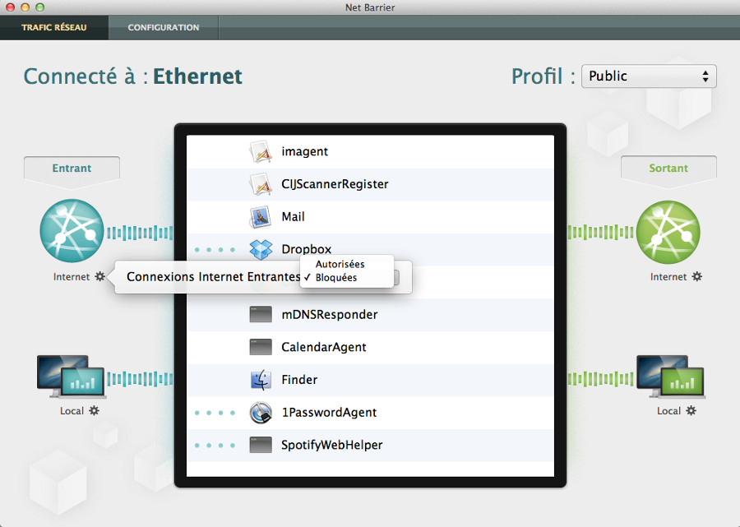
Task: Click the Mail stamp icon
Action: [261, 217]
